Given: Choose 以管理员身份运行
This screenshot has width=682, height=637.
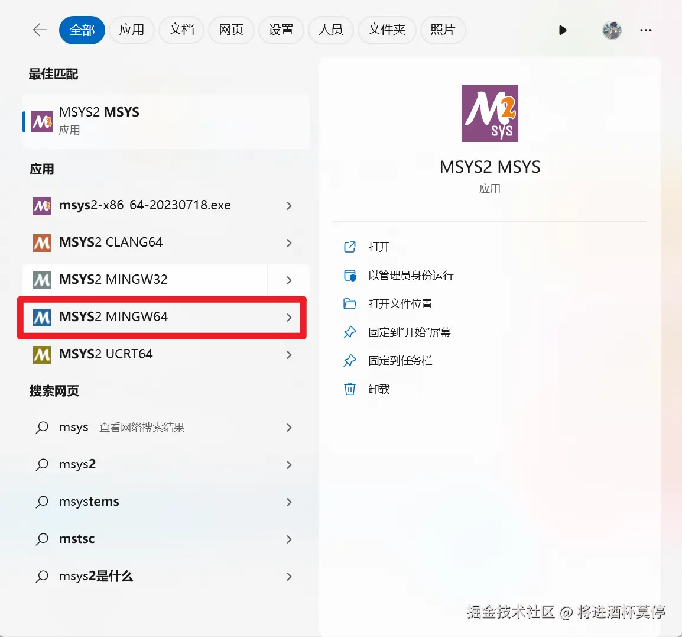Looking at the screenshot, I should [411, 275].
